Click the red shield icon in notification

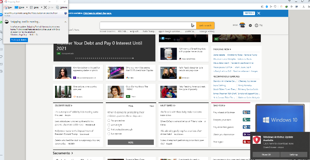[257, 140]
